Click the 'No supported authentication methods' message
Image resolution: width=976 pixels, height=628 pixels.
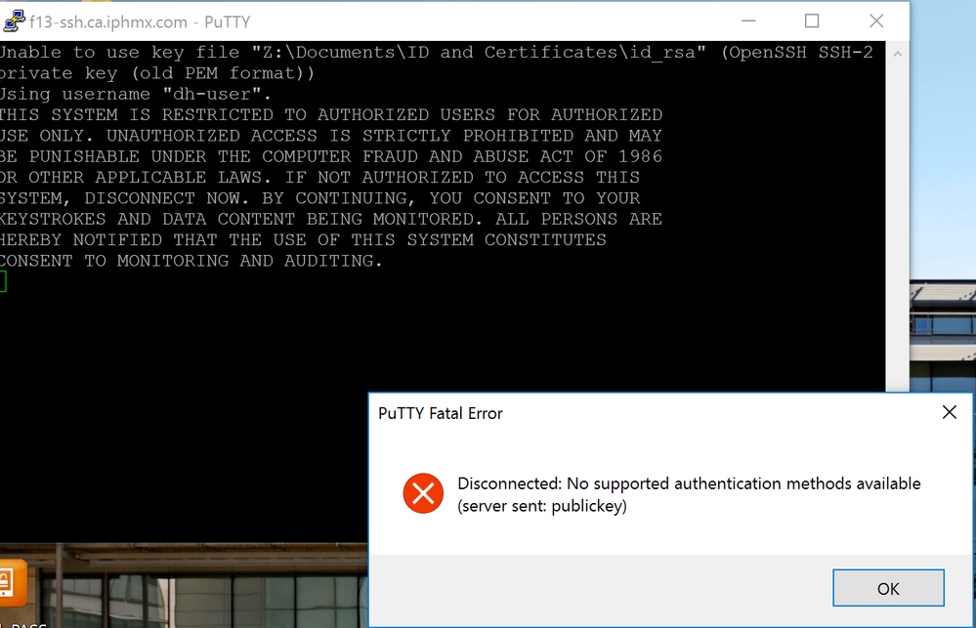tap(691, 483)
